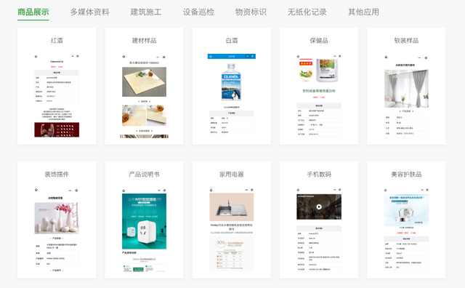Click the skincare product image in 美容护肤品
Viewport: 465px width, 288px height.
pos(406,210)
